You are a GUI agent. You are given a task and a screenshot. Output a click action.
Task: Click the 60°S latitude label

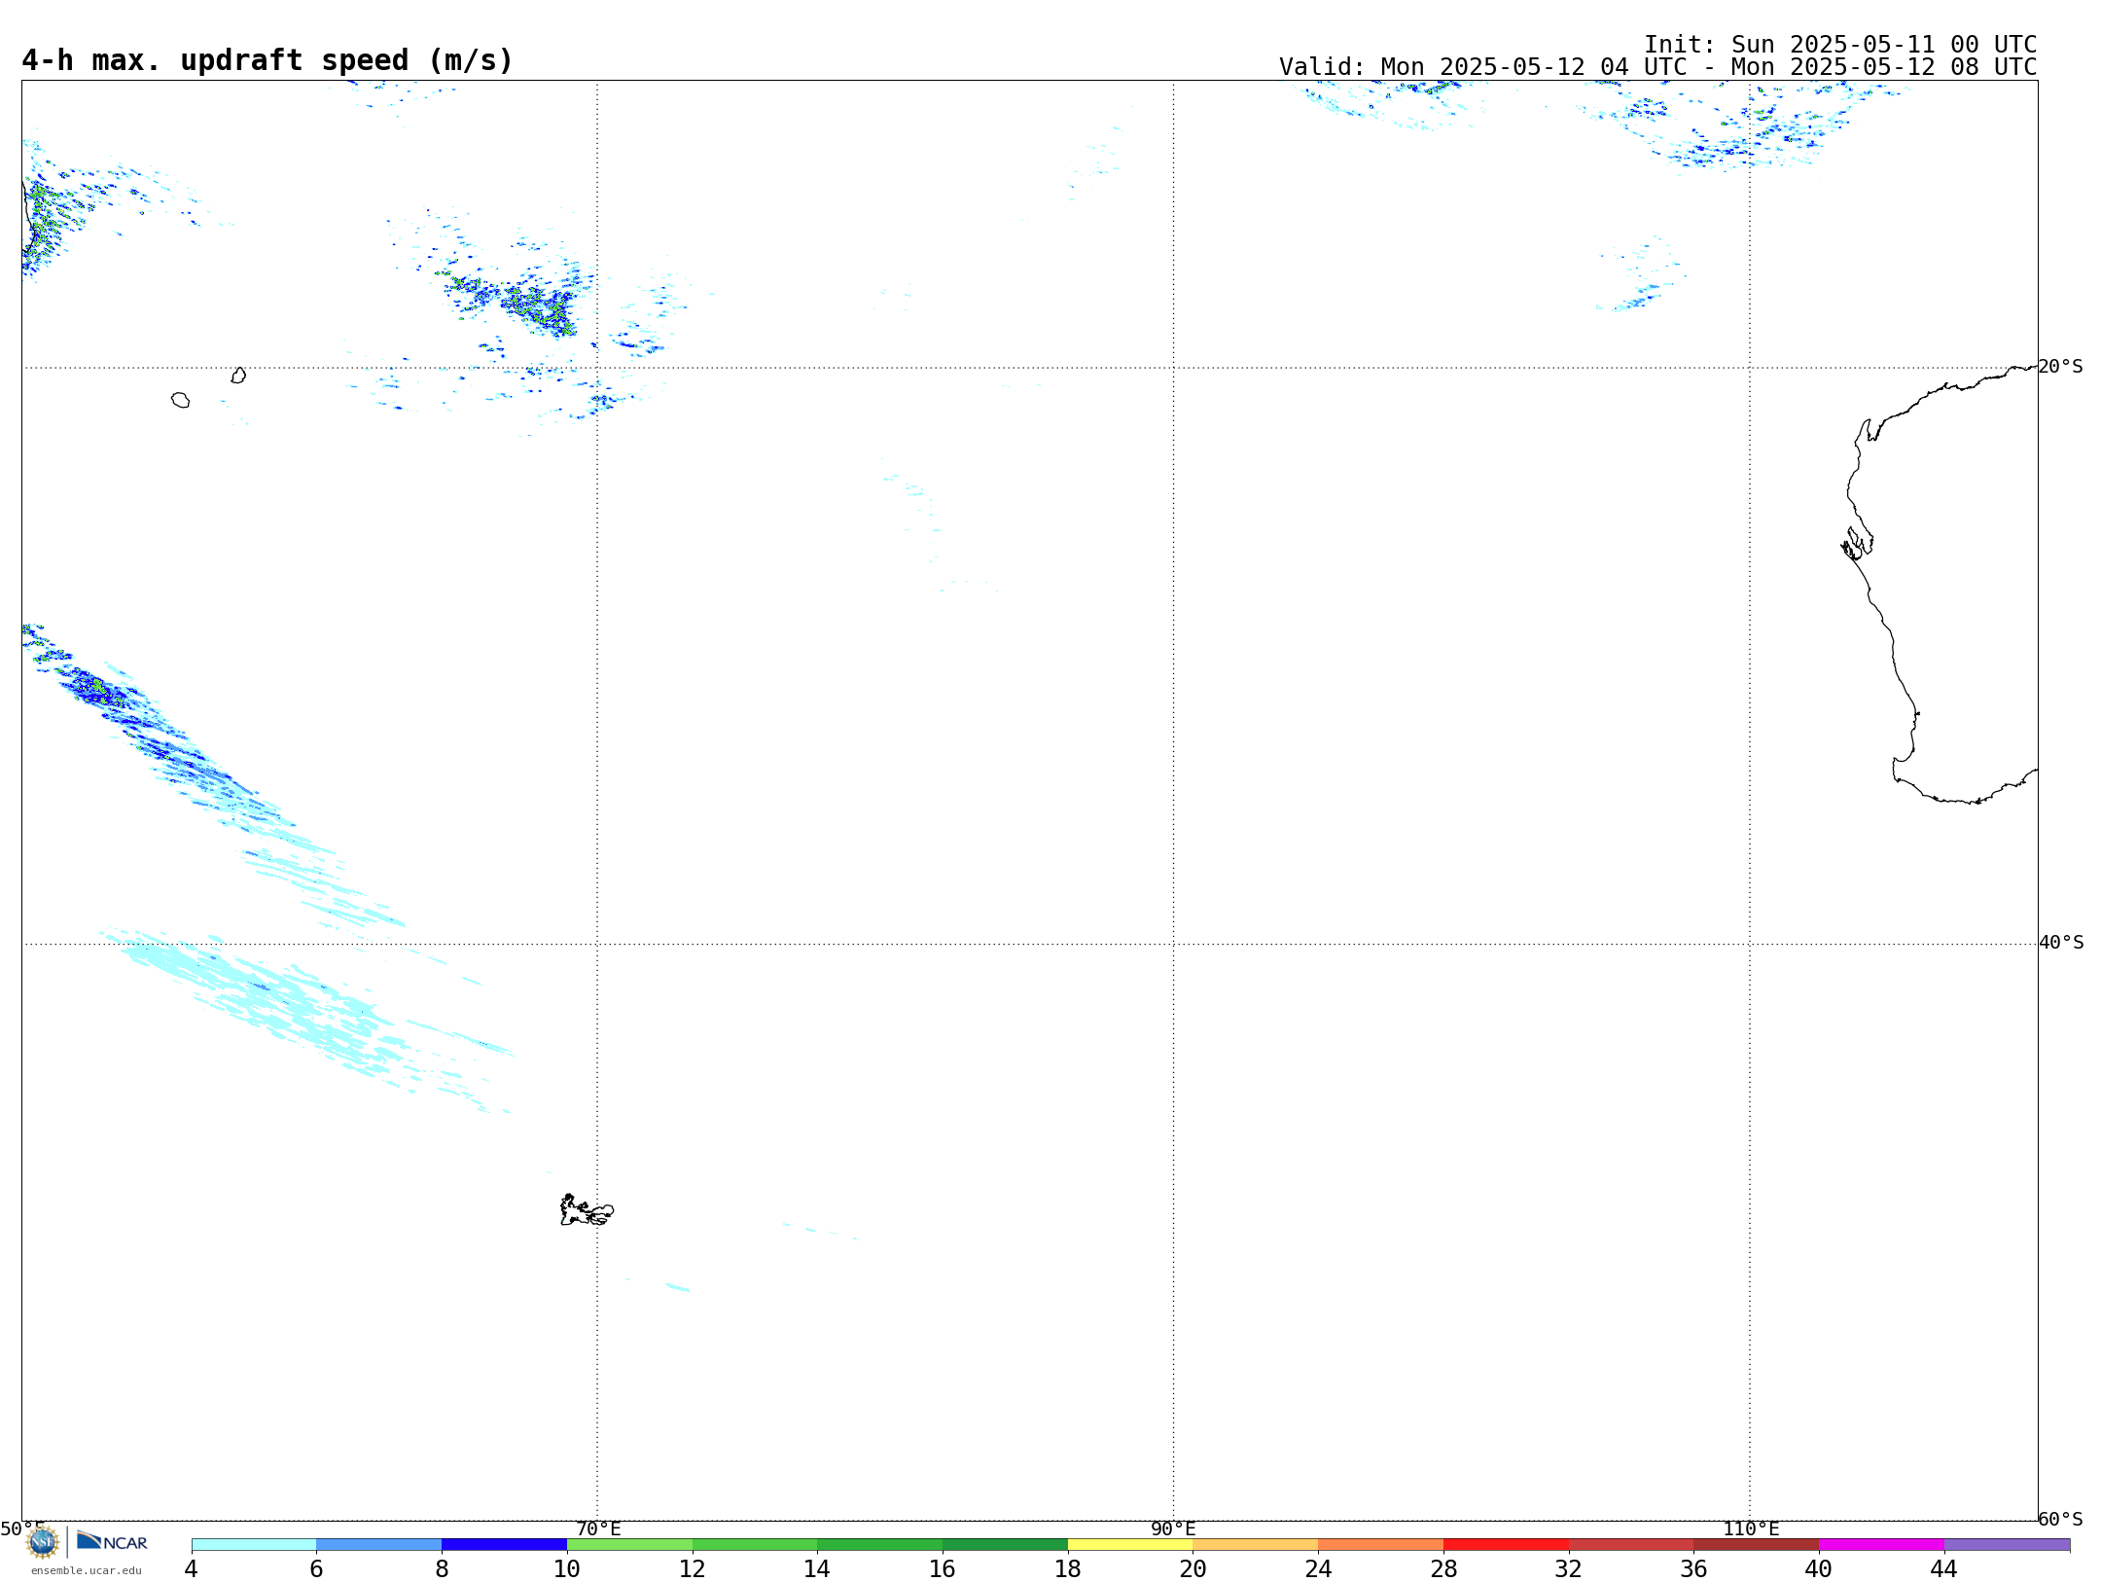pyautogui.click(x=2060, y=1519)
